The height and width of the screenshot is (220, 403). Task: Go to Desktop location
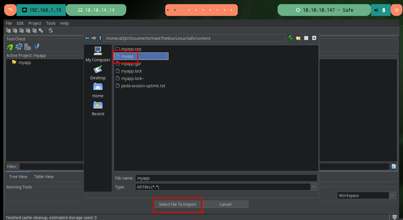pyautogui.click(x=98, y=73)
